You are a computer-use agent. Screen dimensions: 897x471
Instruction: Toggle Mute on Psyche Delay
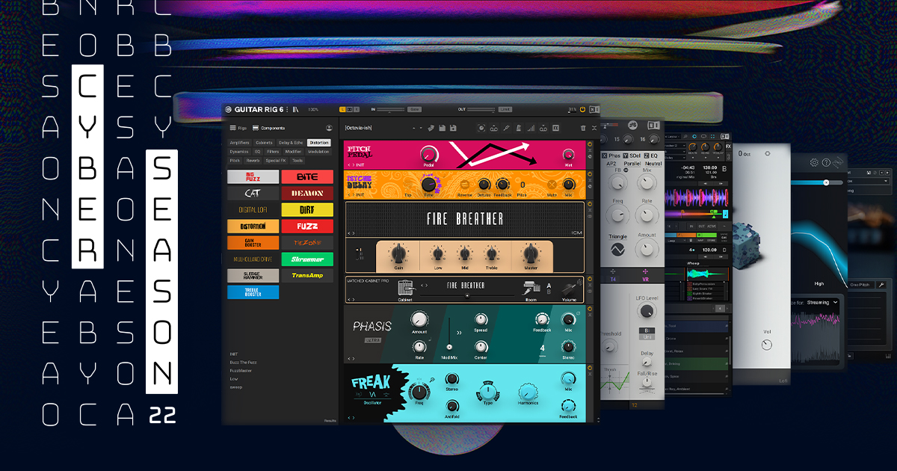[x=552, y=184]
